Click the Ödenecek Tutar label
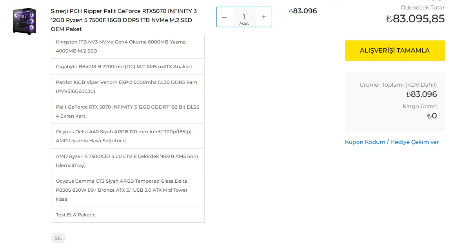The height and width of the screenshot is (247, 463). pos(423,7)
